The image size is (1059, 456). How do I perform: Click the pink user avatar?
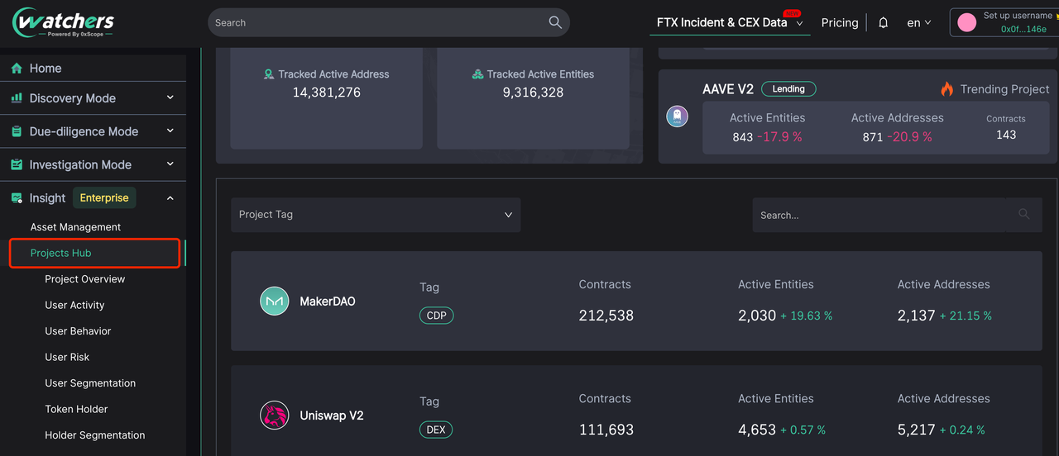(966, 23)
